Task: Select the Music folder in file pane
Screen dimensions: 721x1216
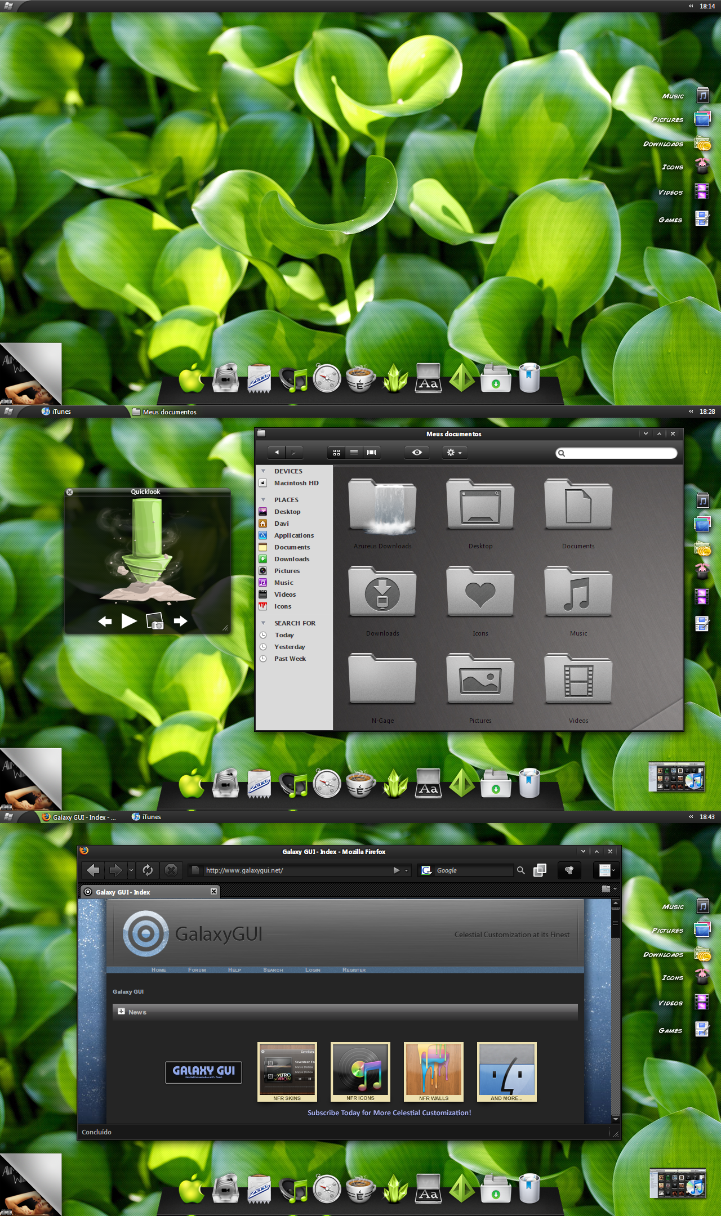Action: point(578,592)
